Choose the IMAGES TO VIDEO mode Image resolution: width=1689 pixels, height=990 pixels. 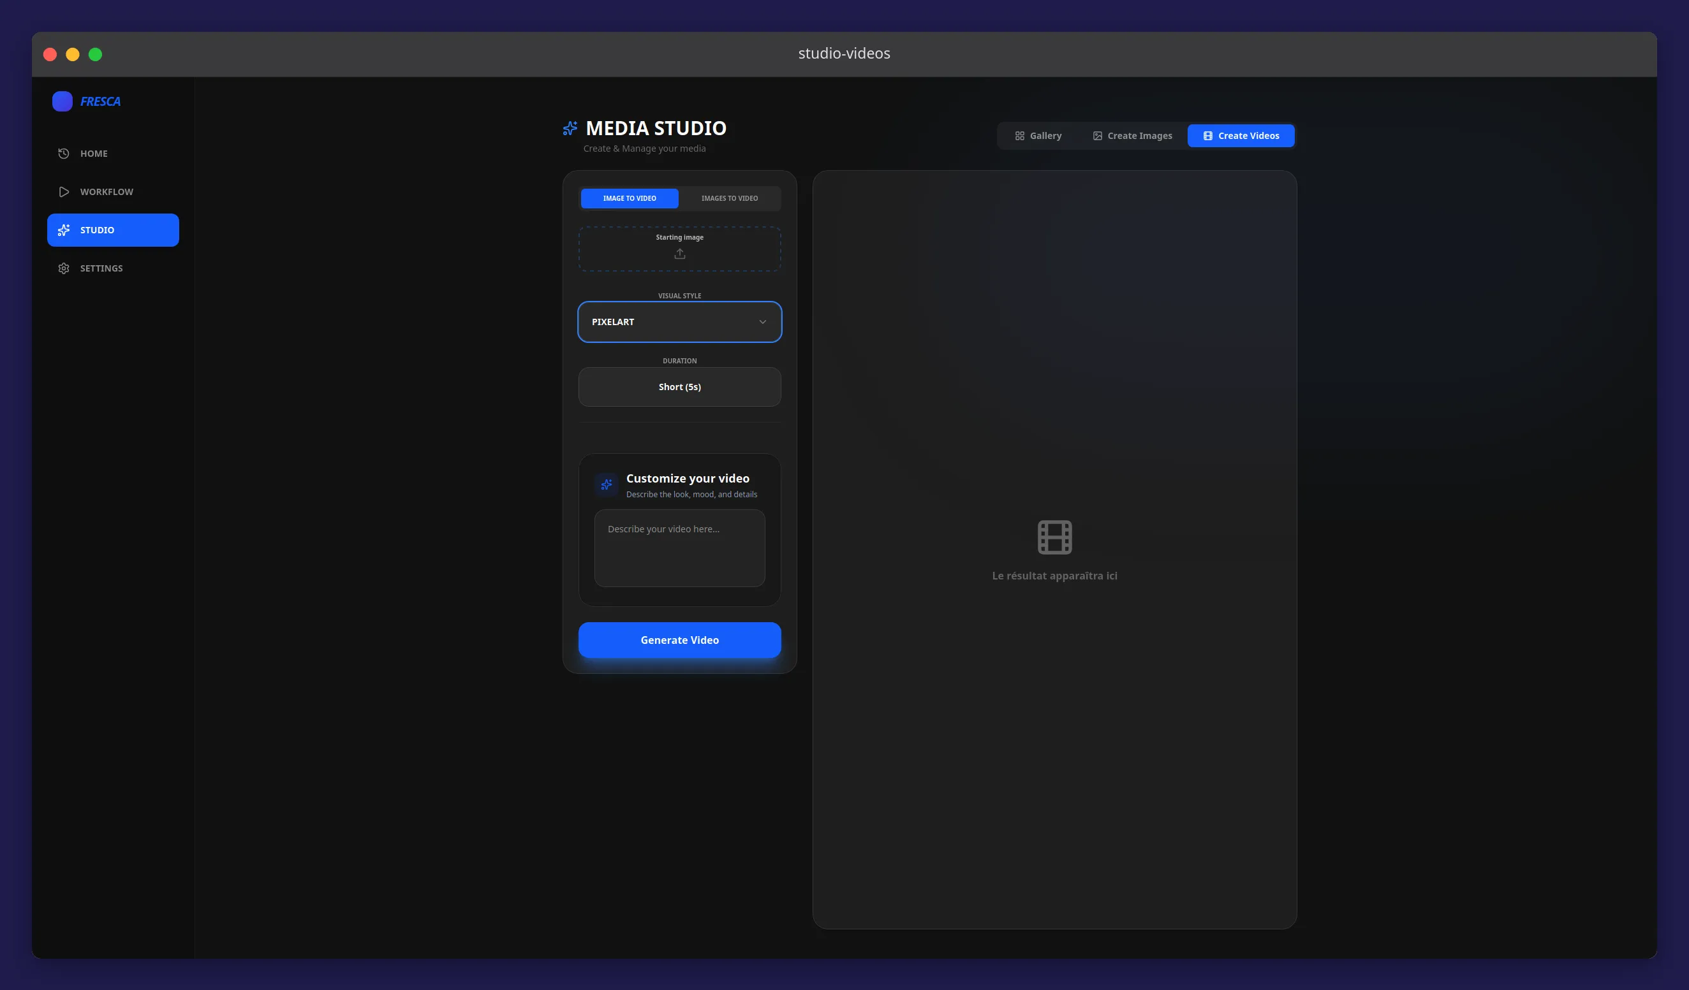click(729, 198)
